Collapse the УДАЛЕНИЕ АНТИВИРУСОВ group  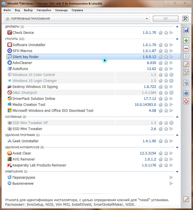177,147
